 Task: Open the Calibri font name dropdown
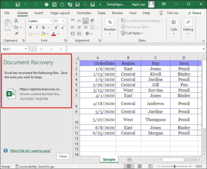(x=51, y=21)
